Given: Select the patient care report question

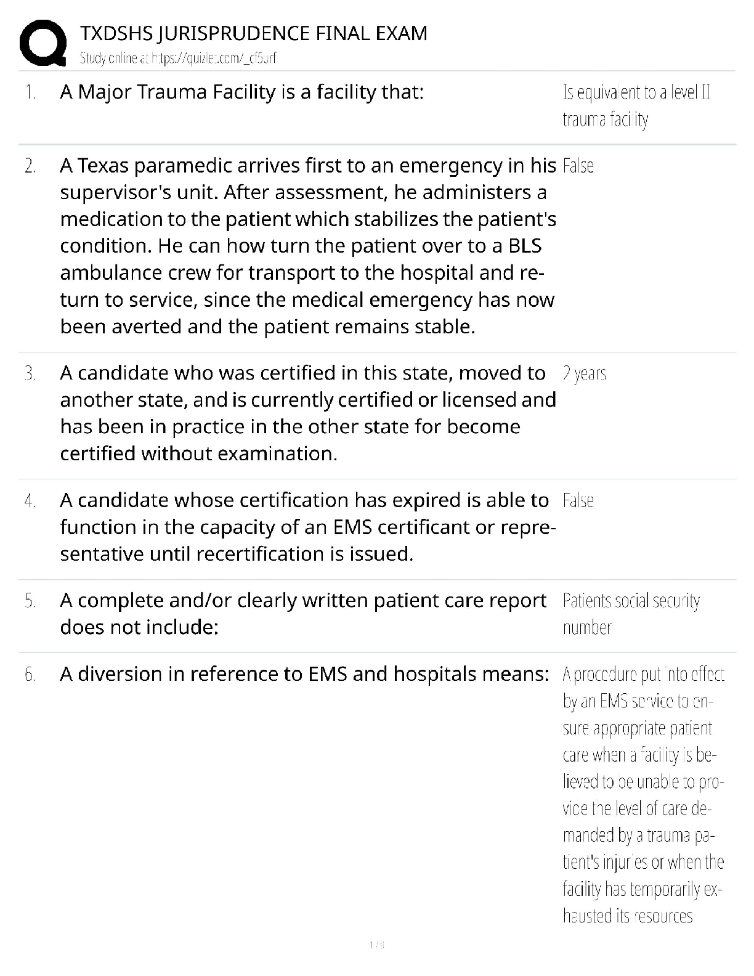Looking at the screenshot, I should click(302, 614).
